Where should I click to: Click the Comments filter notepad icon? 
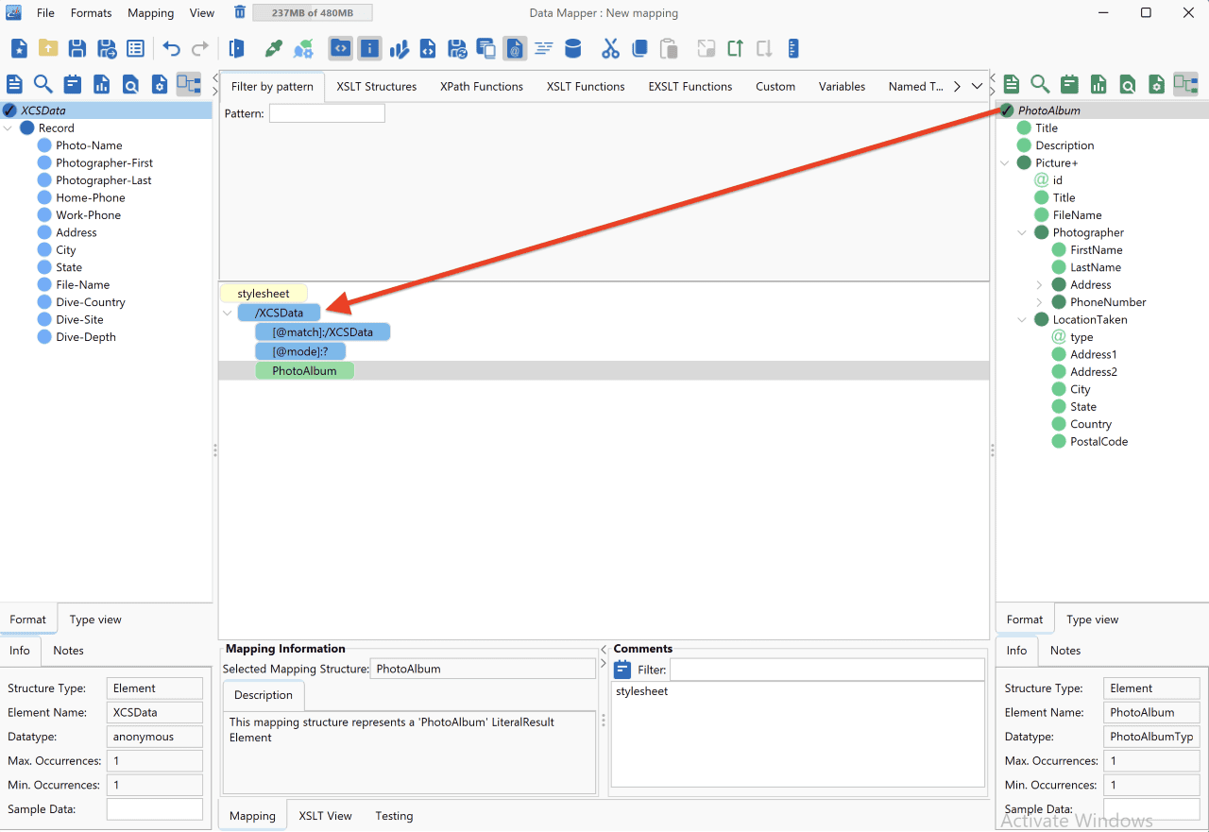point(622,670)
